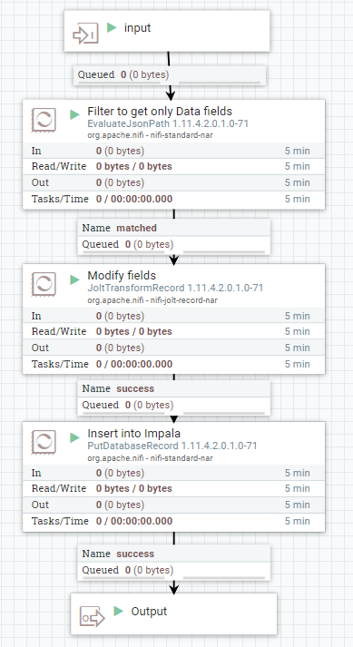Screen dimensions: 353x647
Task: Click Tasks/Time row of Insert into Impala
Action: coord(174,521)
